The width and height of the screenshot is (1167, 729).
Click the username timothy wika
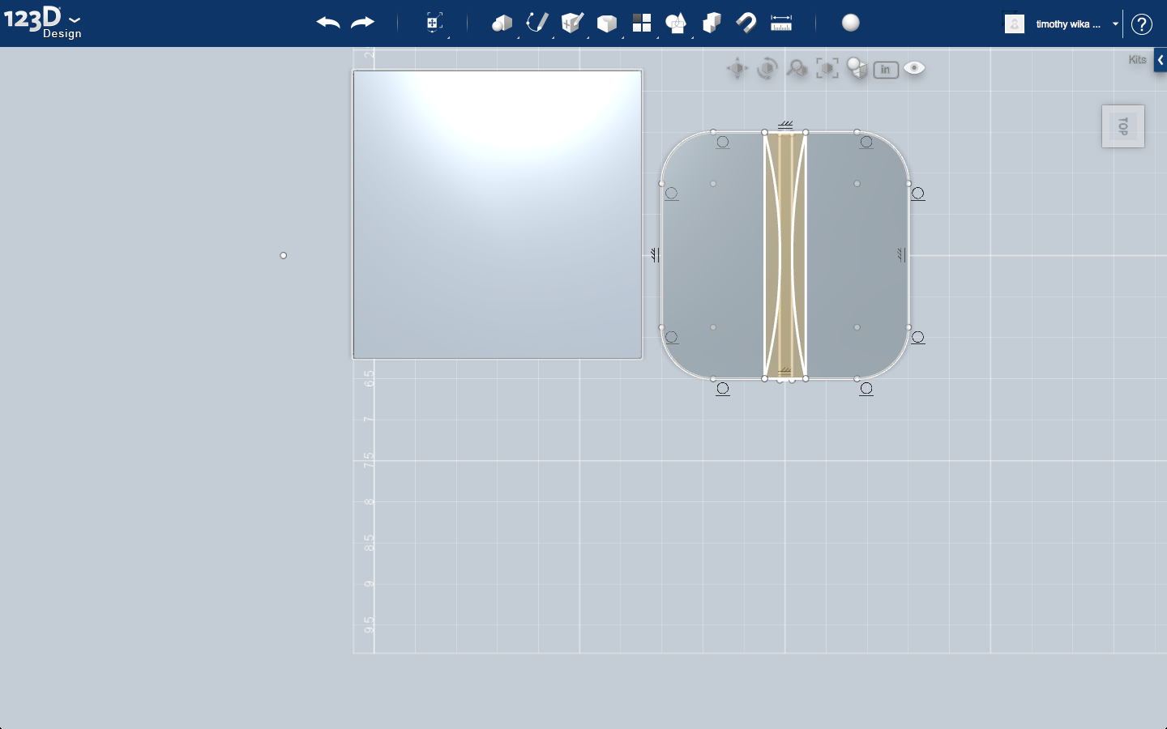(x=1068, y=24)
